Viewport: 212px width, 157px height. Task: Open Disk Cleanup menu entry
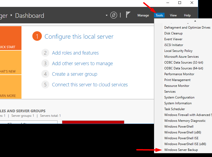[x=173, y=33]
